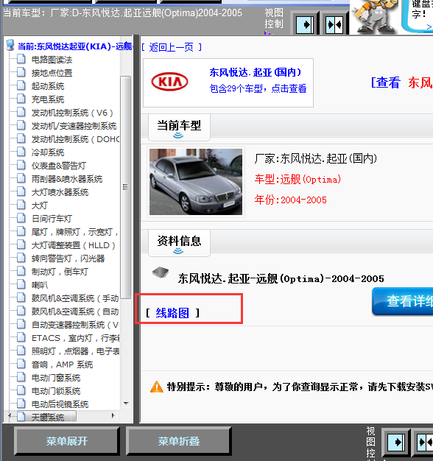
Task: Click the page icon beside 电动门锁系统
Action: pyautogui.click(x=21, y=391)
